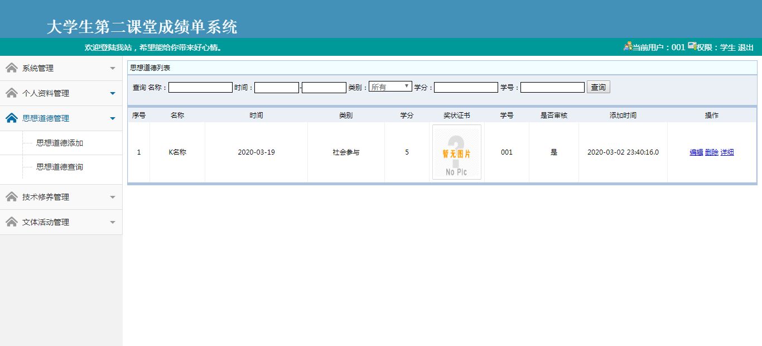Screen dimensions: 762x346
Task: Click the 奖状证书 column header
Action: pos(457,116)
